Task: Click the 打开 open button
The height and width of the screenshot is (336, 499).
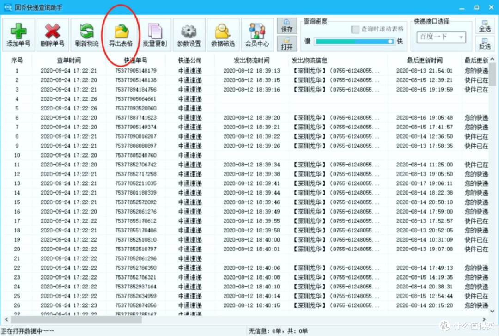Action: (287, 43)
